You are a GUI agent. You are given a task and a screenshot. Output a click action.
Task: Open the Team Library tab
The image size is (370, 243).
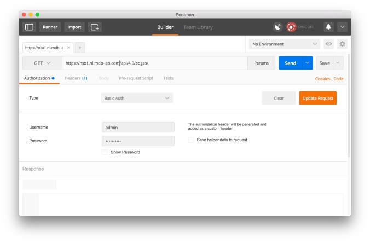pos(198,27)
